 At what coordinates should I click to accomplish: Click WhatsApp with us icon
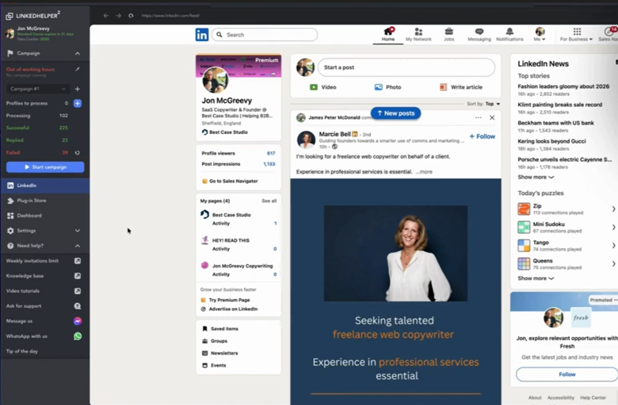pyautogui.click(x=78, y=336)
